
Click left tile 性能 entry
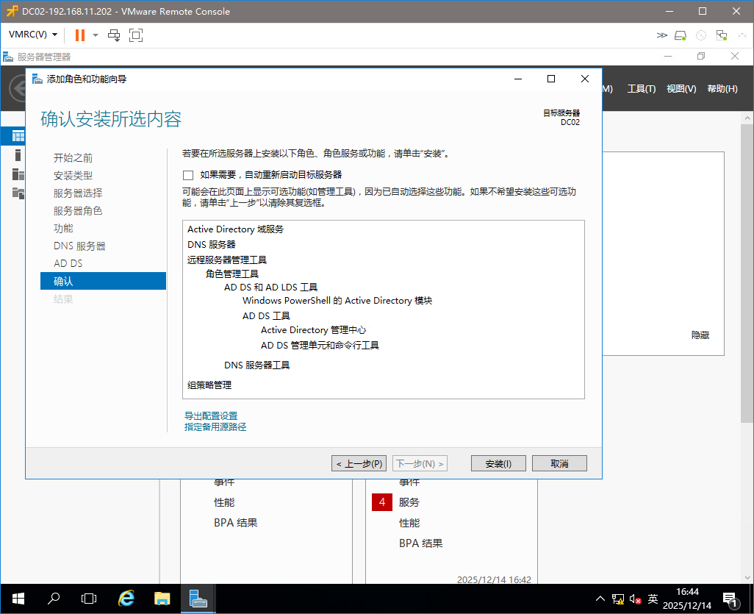224,502
